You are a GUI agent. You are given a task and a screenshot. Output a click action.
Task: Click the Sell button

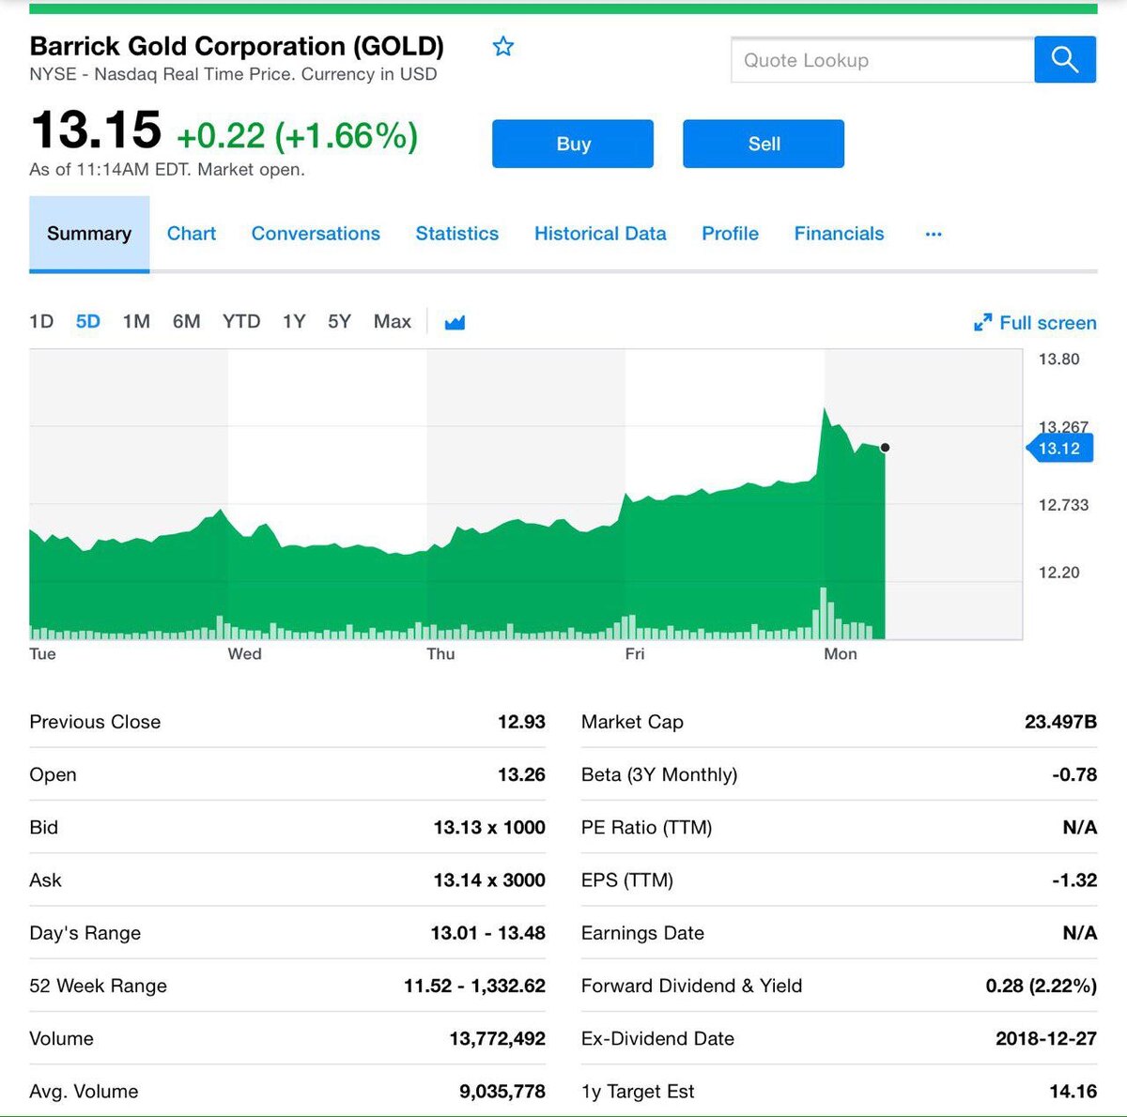click(764, 144)
